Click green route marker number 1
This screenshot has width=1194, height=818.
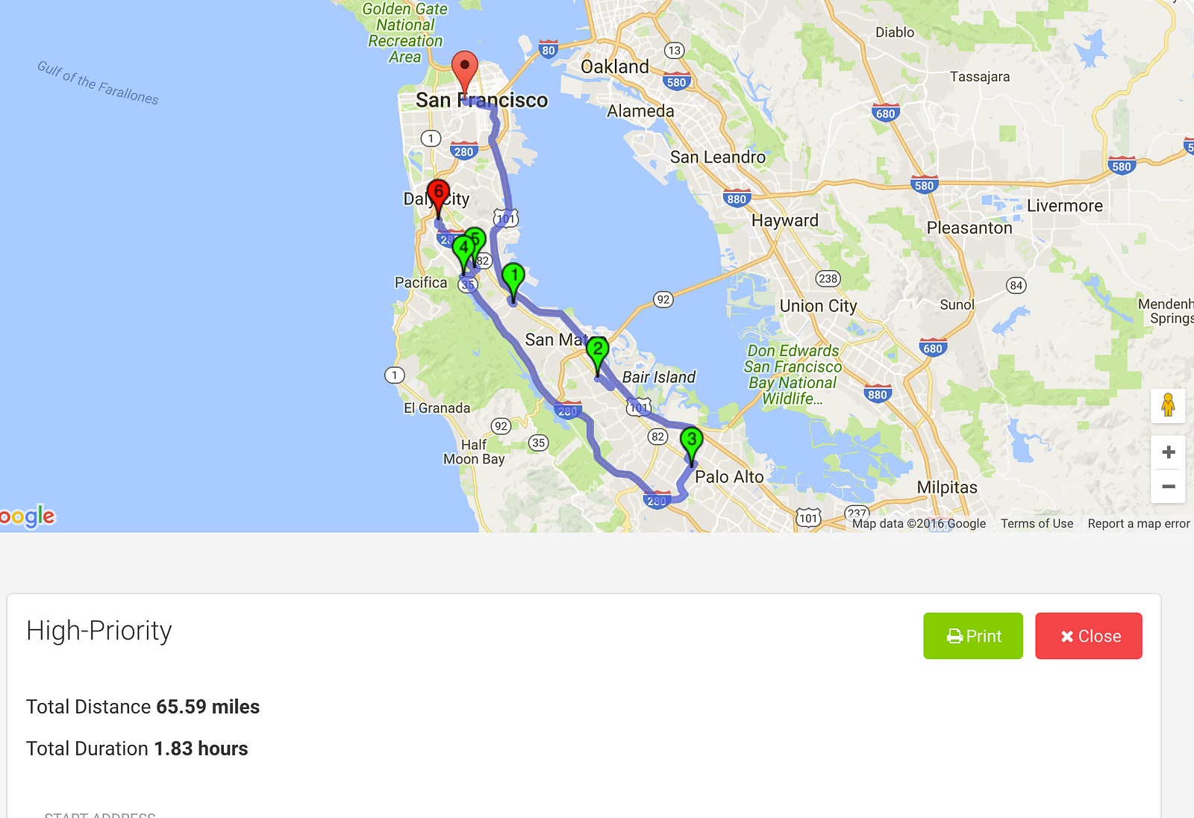tap(513, 278)
